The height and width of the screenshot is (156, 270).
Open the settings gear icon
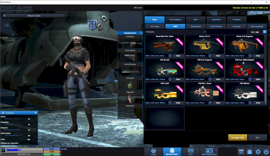(x=258, y=152)
